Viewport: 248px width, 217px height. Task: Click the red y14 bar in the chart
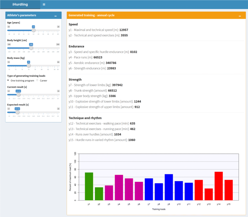(x=219, y=186)
